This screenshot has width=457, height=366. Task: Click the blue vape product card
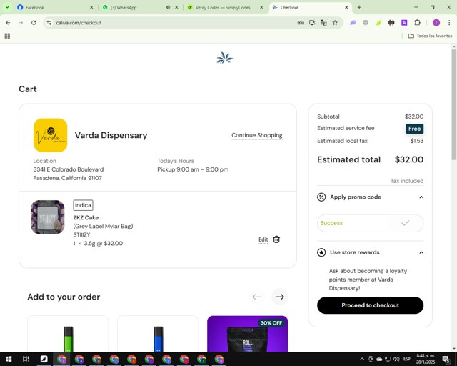[158, 334]
